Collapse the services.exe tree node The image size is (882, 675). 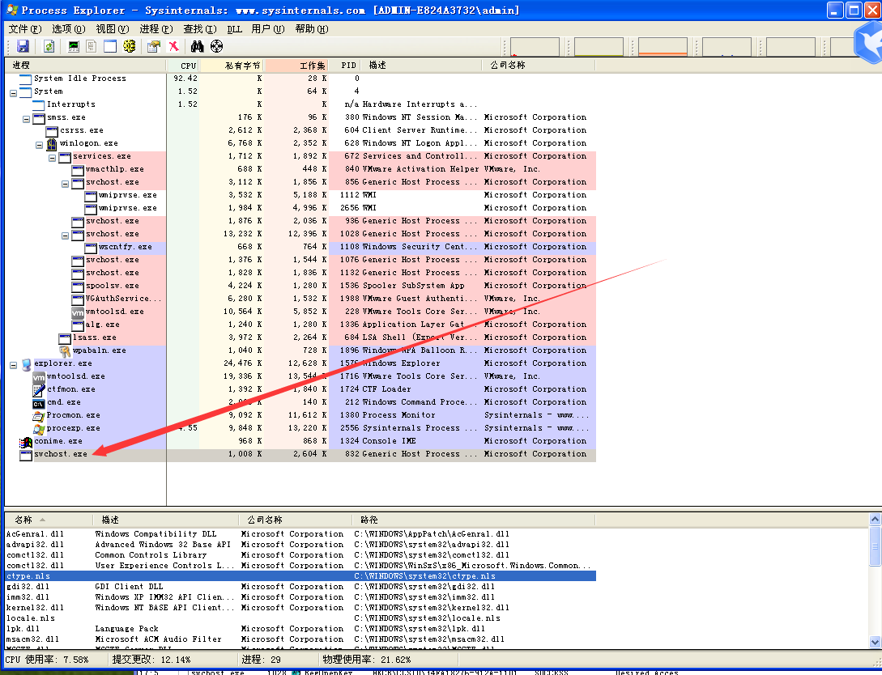[x=53, y=158]
